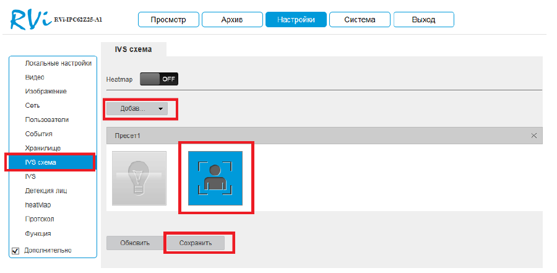Select Видео in the sidebar
The width and height of the screenshot is (557, 273).
tap(35, 77)
